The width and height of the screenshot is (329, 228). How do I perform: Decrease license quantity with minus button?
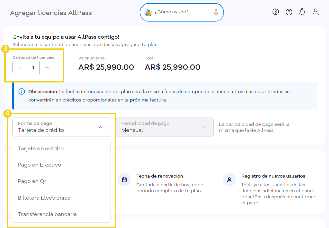click(x=20, y=67)
